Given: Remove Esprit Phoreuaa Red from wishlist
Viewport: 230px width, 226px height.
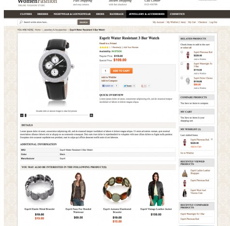Looking at the screenshot, I should click(212, 139).
